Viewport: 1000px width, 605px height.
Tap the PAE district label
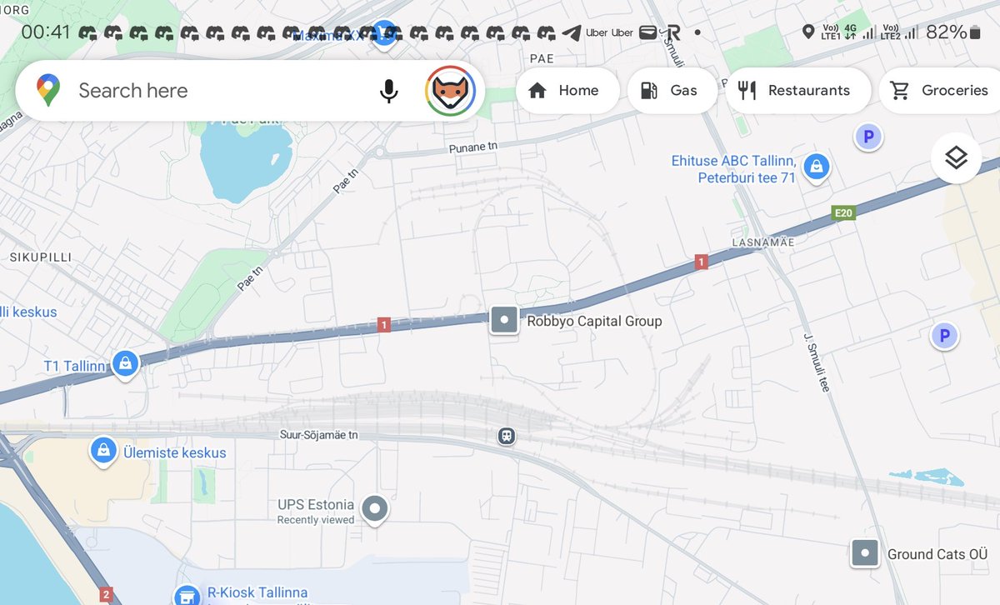(541, 59)
